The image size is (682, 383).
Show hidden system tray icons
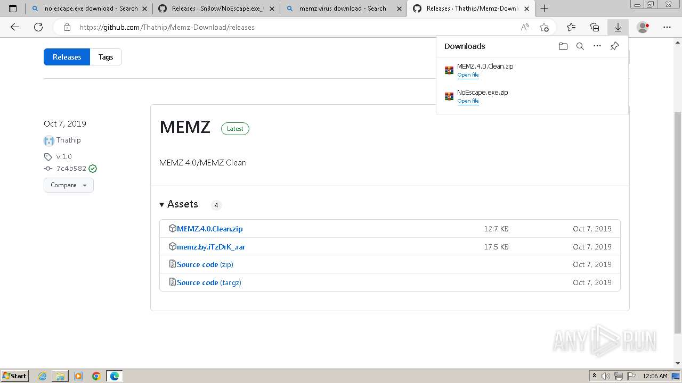click(x=594, y=376)
